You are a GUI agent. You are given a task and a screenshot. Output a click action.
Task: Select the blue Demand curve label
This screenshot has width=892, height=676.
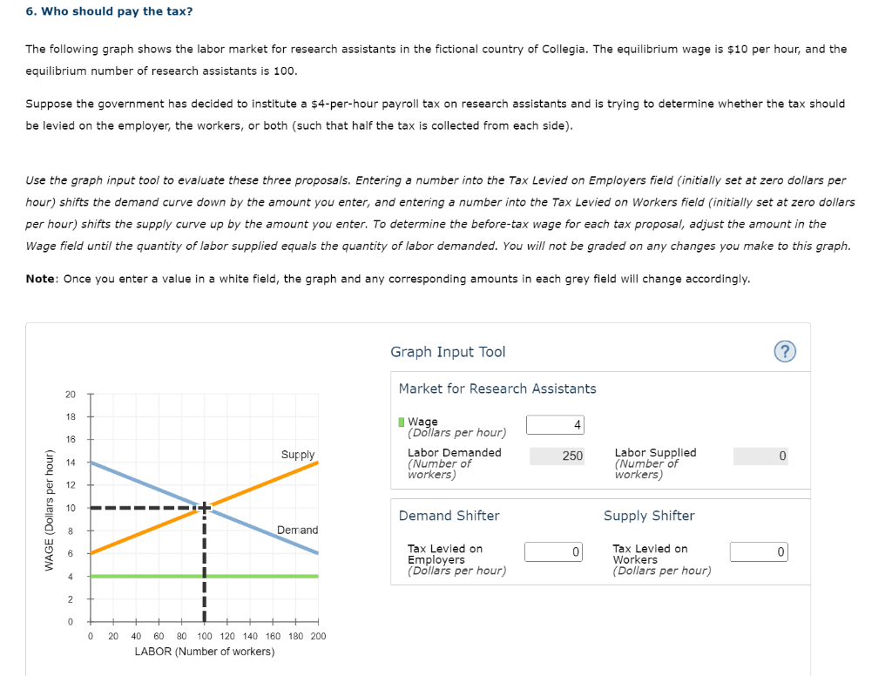(298, 530)
